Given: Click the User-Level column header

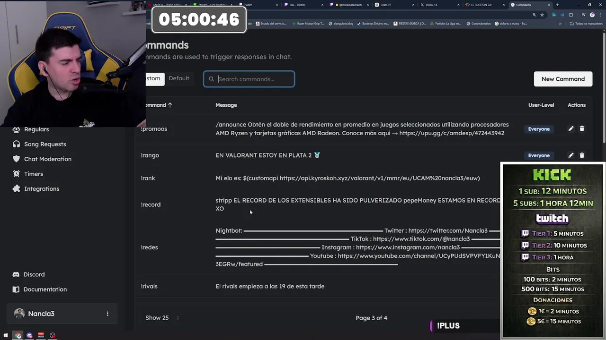Looking at the screenshot, I should (x=541, y=105).
